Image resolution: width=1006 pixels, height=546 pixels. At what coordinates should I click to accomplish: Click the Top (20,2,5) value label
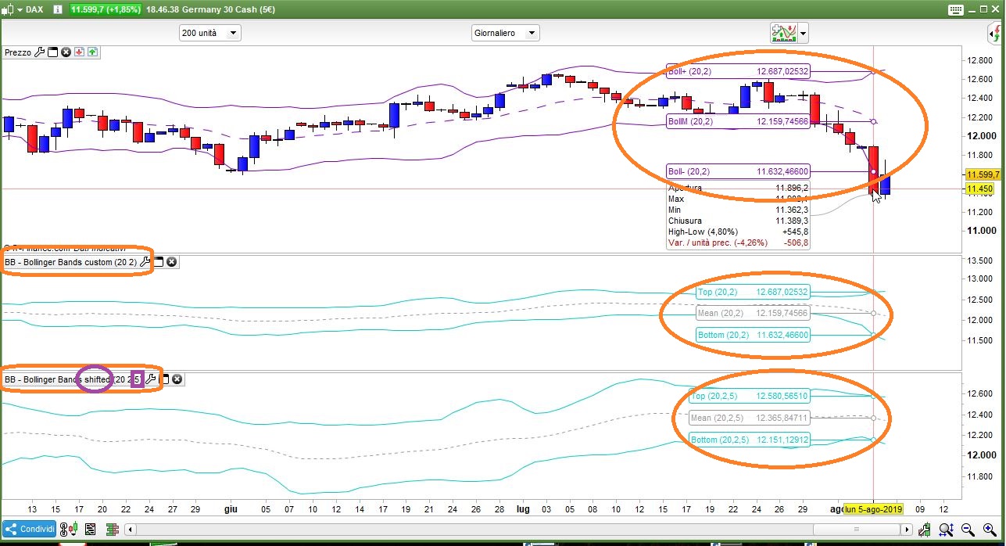[x=750, y=396]
